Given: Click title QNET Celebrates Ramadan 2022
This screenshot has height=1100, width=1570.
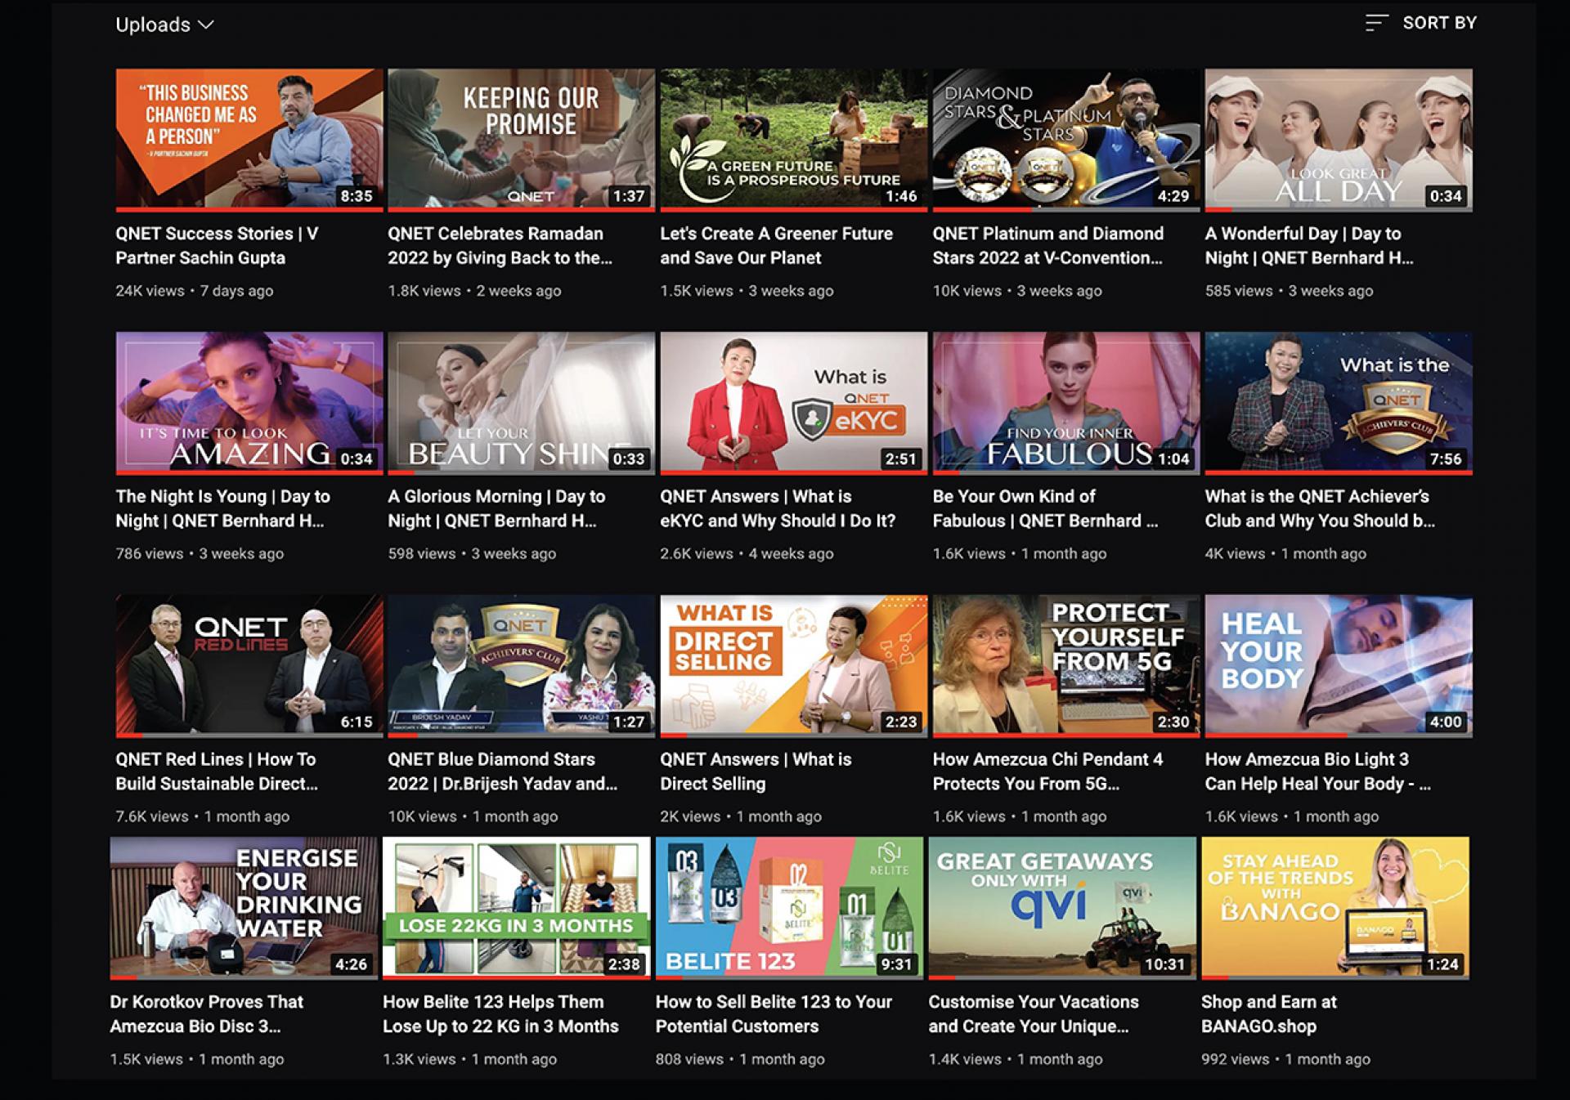Looking at the screenshot, I should point(500,245).
